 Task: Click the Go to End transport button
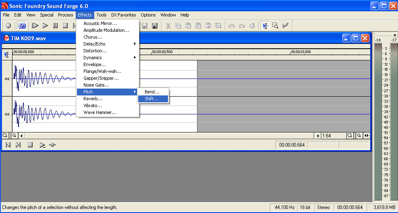(18, 145)
